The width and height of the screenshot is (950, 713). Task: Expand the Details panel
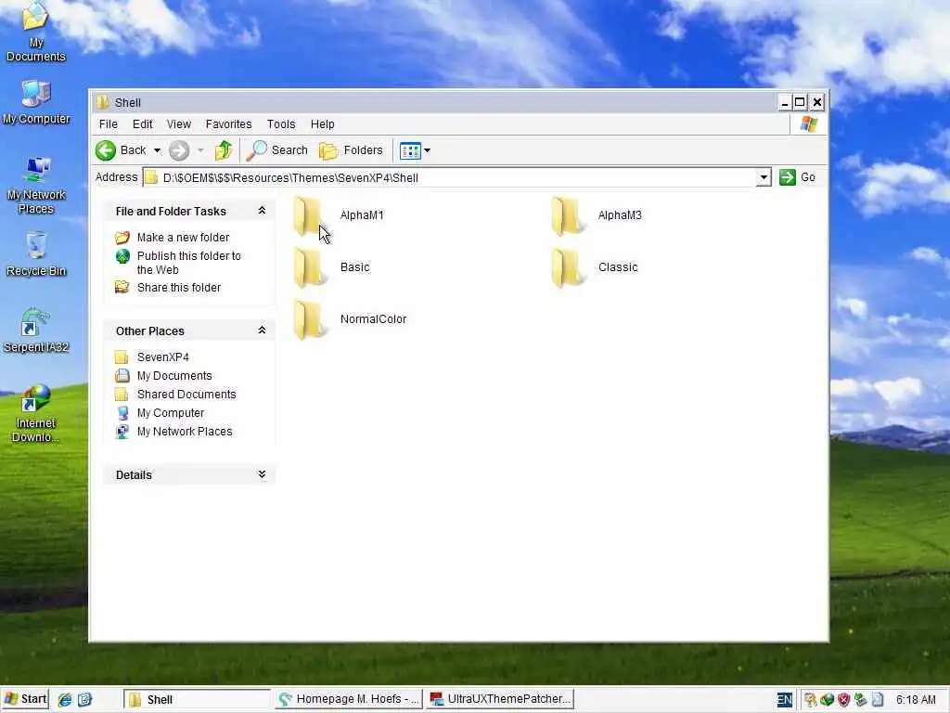pyautogui.click(x=262, y=474)
